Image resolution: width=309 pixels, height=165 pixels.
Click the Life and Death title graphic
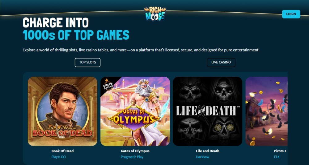[208, 111]
